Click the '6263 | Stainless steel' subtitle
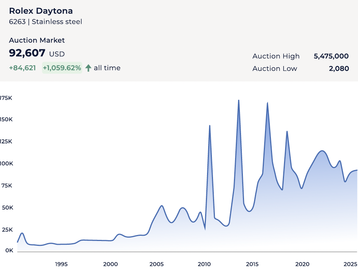Screen dimensions: 358x272 point(45,22)
